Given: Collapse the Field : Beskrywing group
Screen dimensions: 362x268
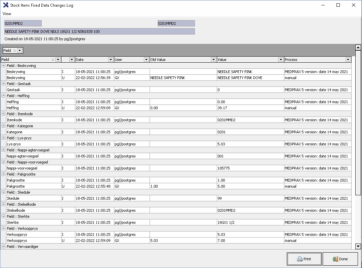Looking at the screenshot, I should (x=3, y=66).
